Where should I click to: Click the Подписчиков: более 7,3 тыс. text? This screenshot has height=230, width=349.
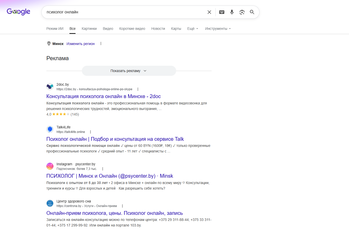pos(77,169)
